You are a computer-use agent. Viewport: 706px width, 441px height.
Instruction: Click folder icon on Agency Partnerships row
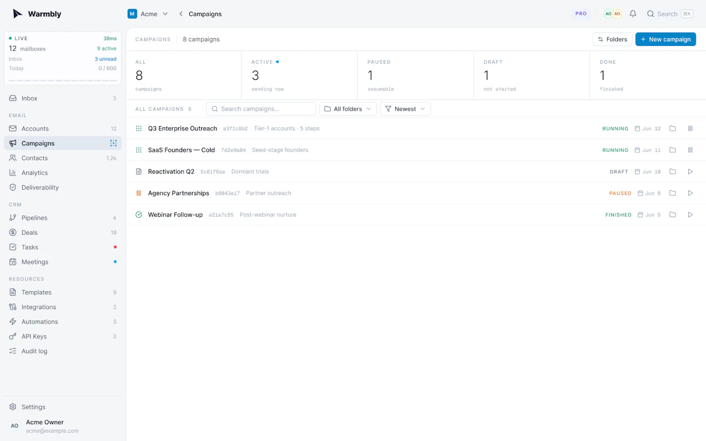click(672, 193)
